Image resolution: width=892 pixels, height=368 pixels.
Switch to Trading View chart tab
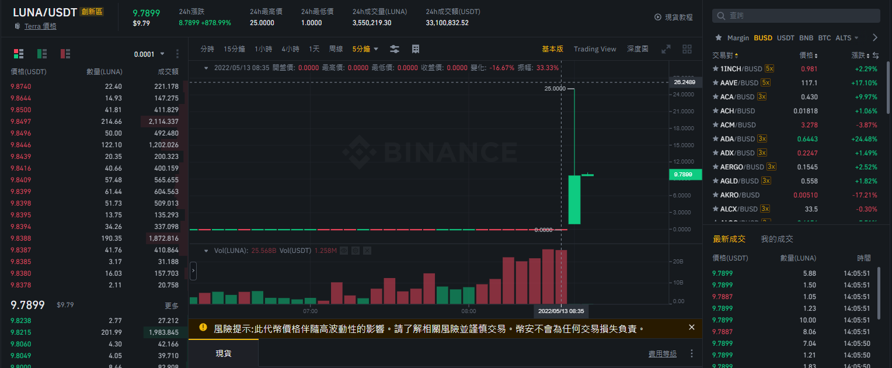coord(595,49)
